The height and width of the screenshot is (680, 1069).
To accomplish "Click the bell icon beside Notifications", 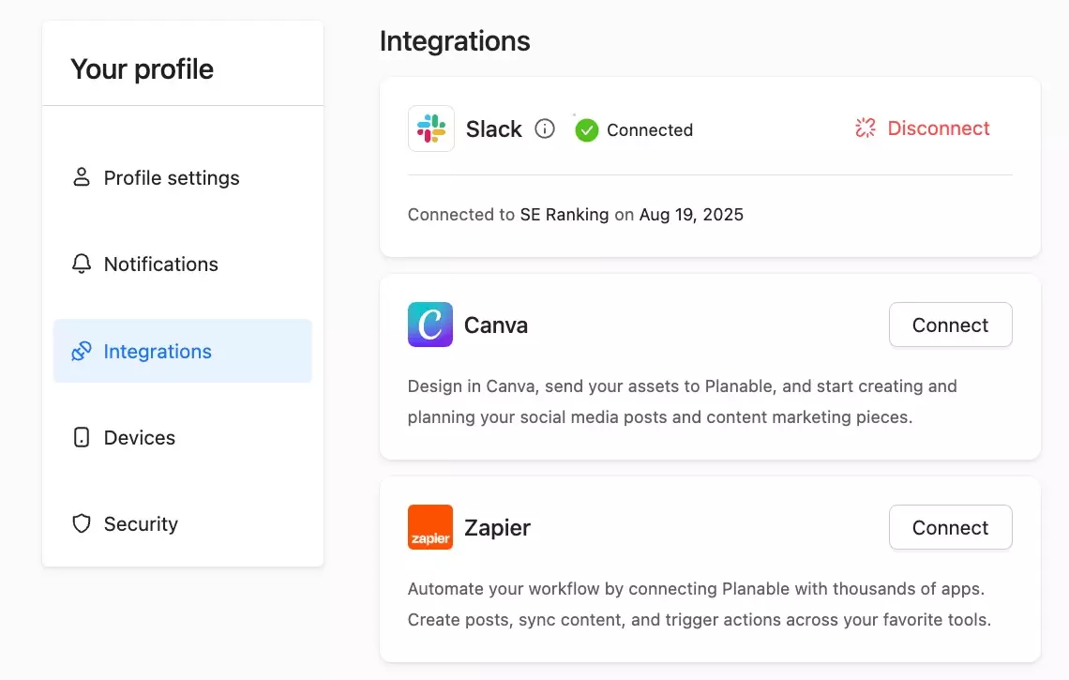I will tap(82, 264).
